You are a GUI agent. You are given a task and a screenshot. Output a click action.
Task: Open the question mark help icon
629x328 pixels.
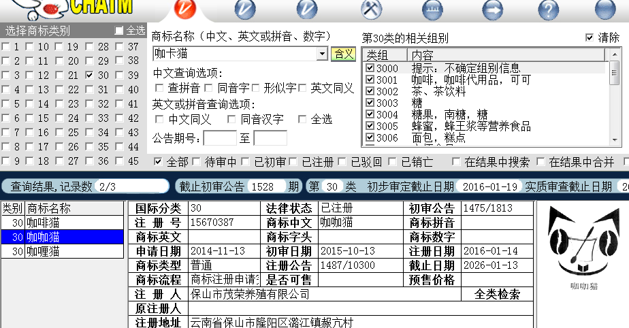[549, 9]
